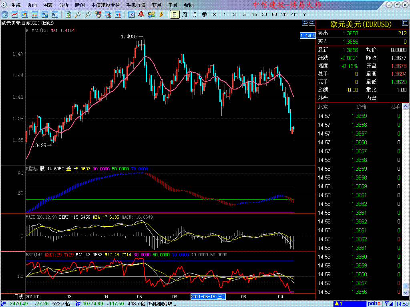Screen dimensions: 410x307
Task: Click the 2011-06-15 date marker on time axis
Action: pyautogui.click(x=208, y=297)
